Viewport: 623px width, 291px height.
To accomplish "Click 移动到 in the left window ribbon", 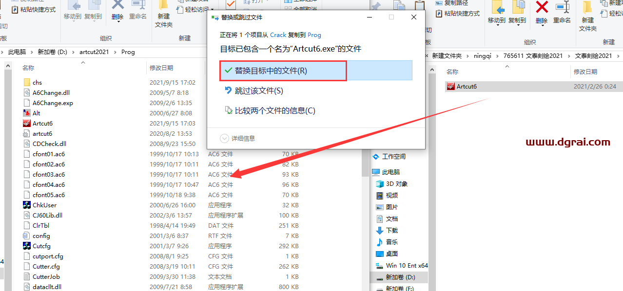I will click(73, 12).
